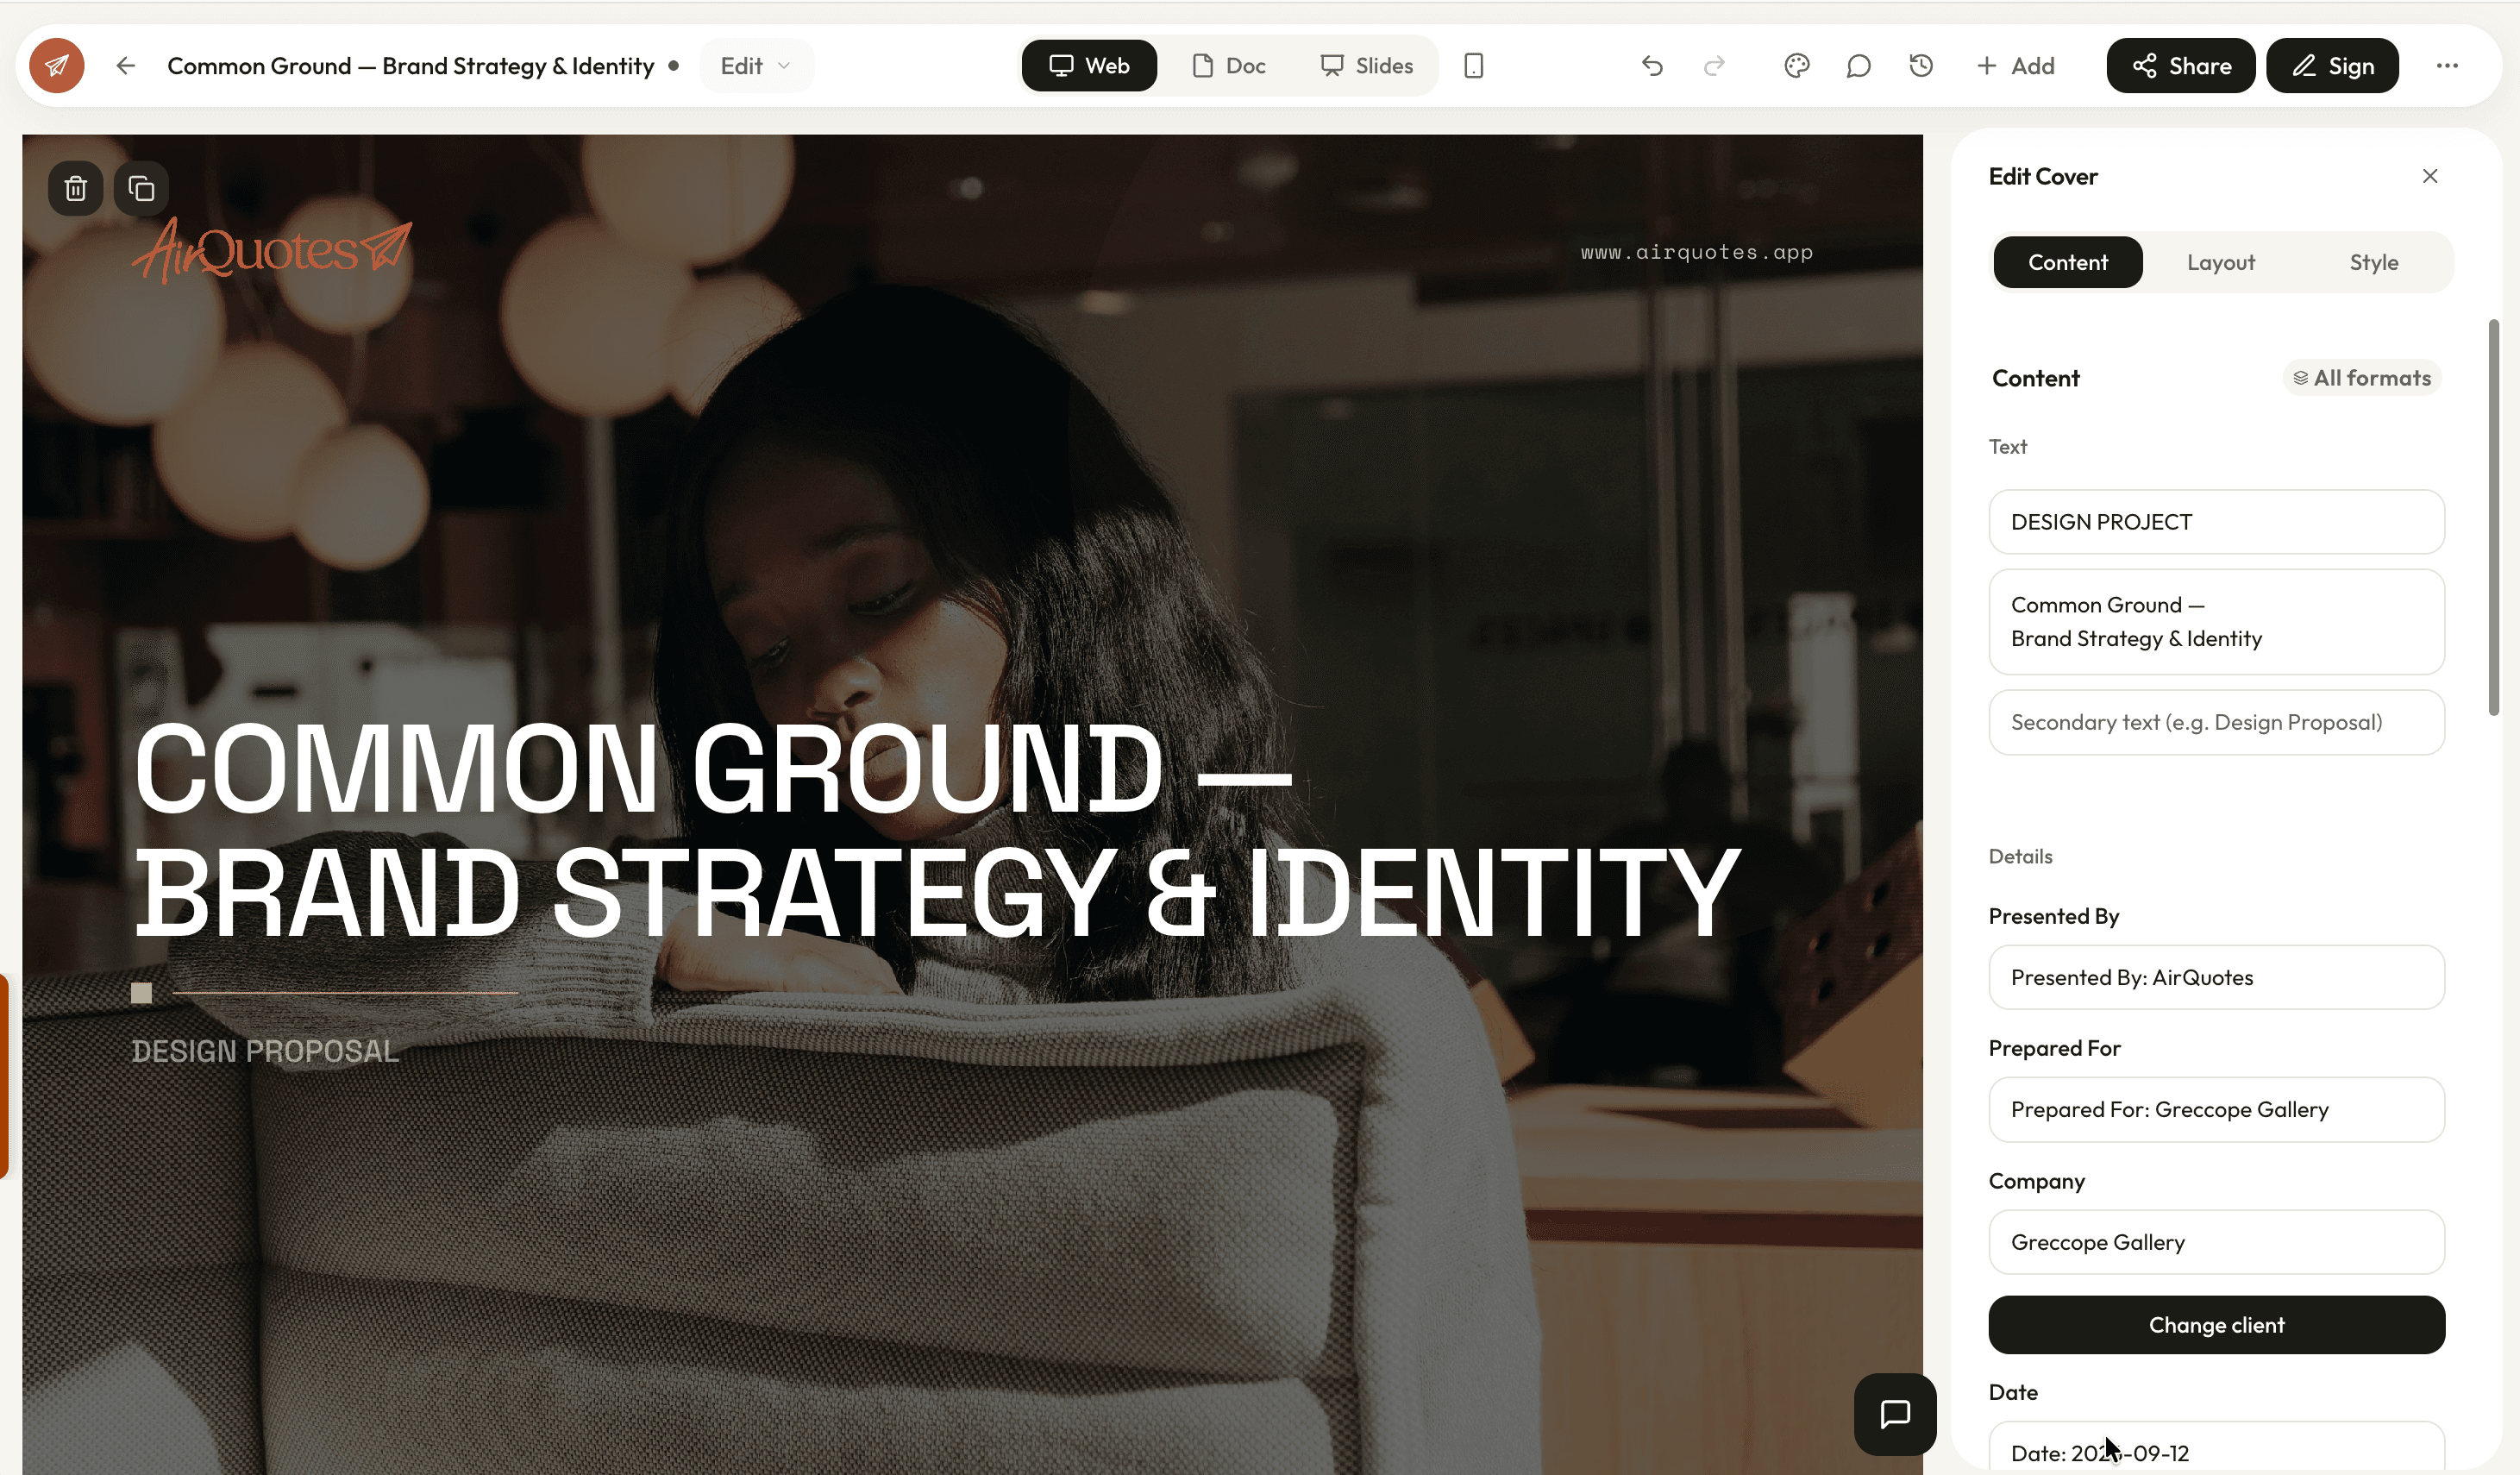Switch to the Slides view tab
2520x1475 pixels.
pyautogui.click(x=1366, y=66)
